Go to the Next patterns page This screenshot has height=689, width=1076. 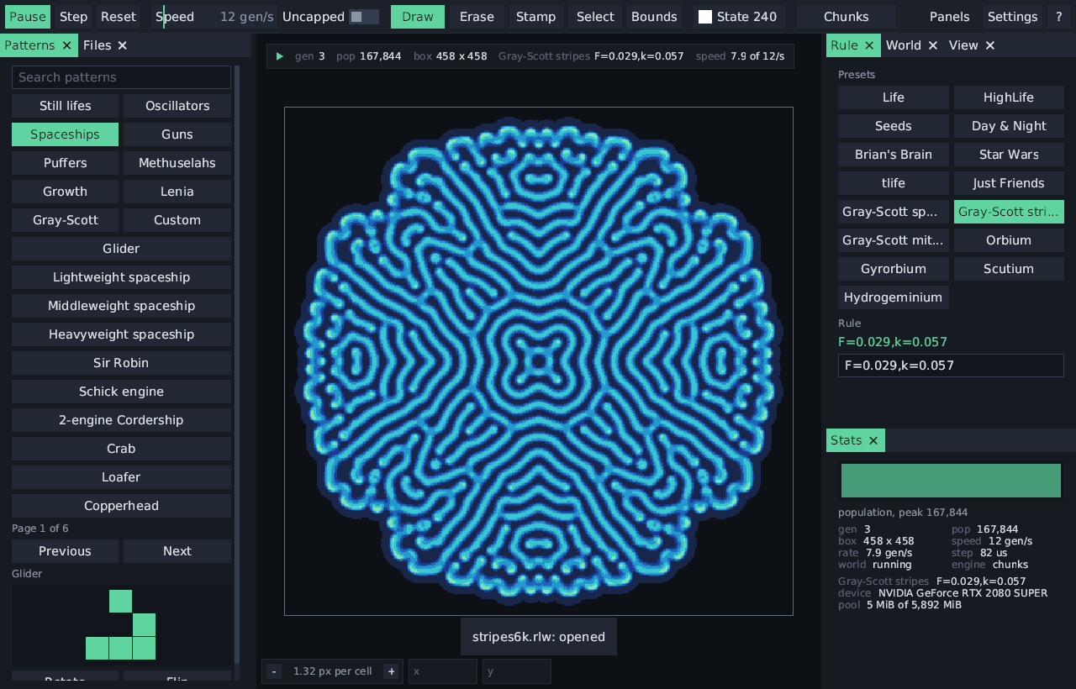click(x=177, y=551)
